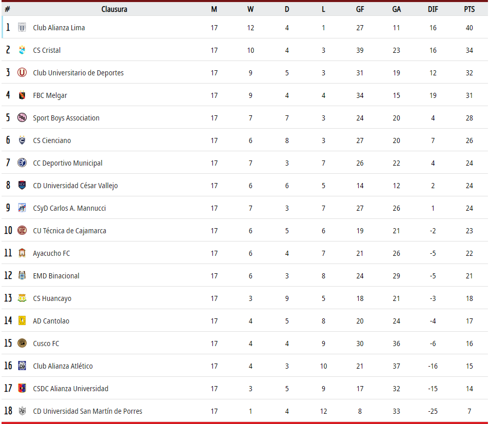The height and width of the screenshot is (424, 490).
Task: Open the EMD Binacional team page
Action: [56, 276]
